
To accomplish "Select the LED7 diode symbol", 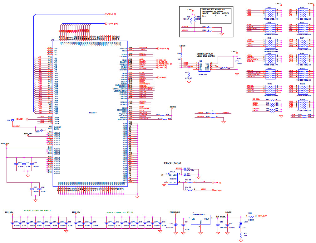I will pos(240,225).
